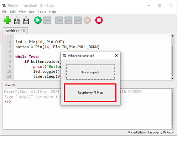Click the Debug current script icon

click(47, 20)
